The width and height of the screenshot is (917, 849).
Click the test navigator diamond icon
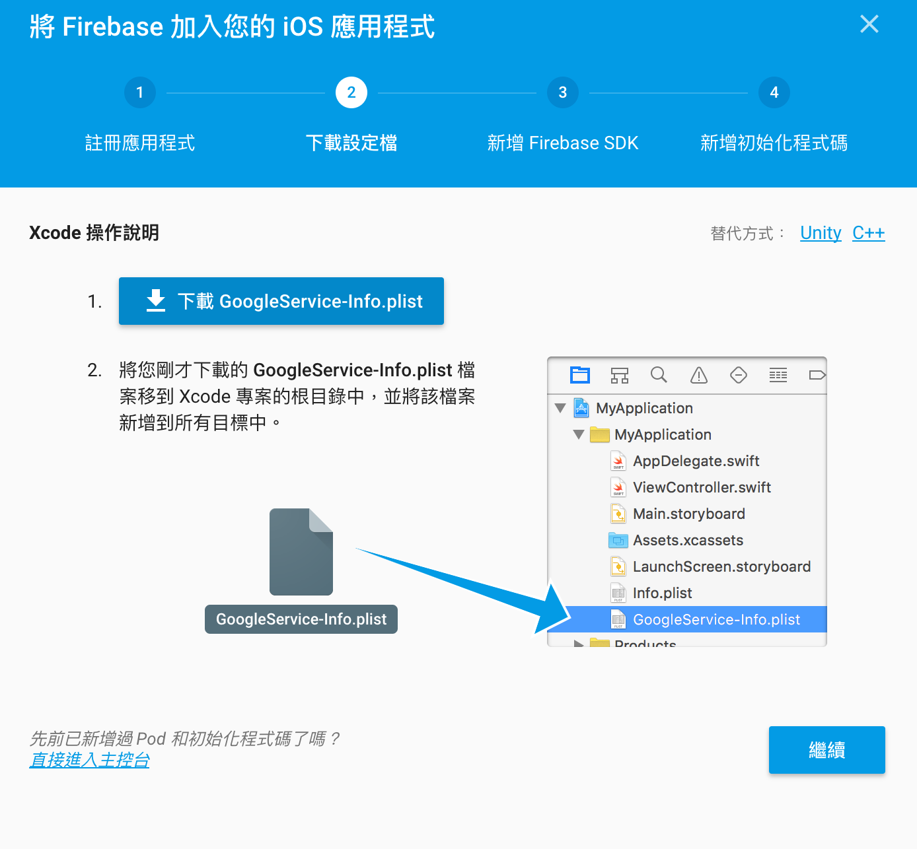(x=738, y=375)
